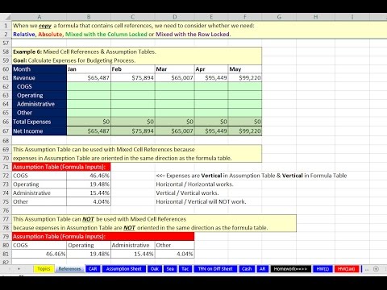This screenshot has width=387, height=290.
Task: Click the May revenue cell $99,220 in row 61
Action: click(x=245, y=78)
